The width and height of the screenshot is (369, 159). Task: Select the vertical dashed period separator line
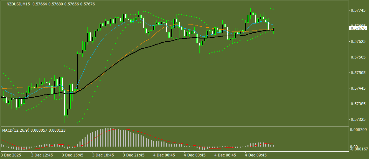click(146, 75)
